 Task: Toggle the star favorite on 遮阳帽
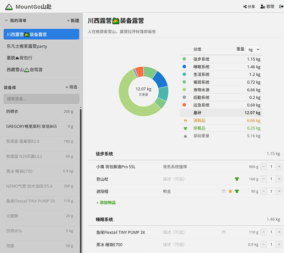(230, 191)
